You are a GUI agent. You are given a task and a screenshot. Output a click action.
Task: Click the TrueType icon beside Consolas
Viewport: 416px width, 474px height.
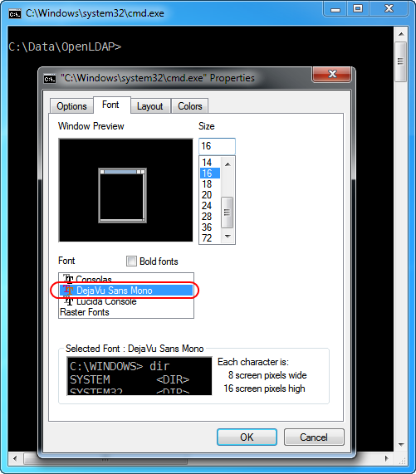68,277
